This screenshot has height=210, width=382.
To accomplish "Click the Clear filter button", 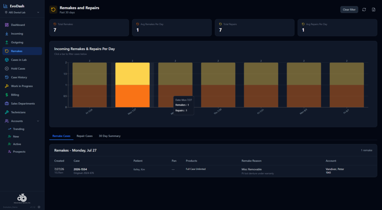I will 349,9.
